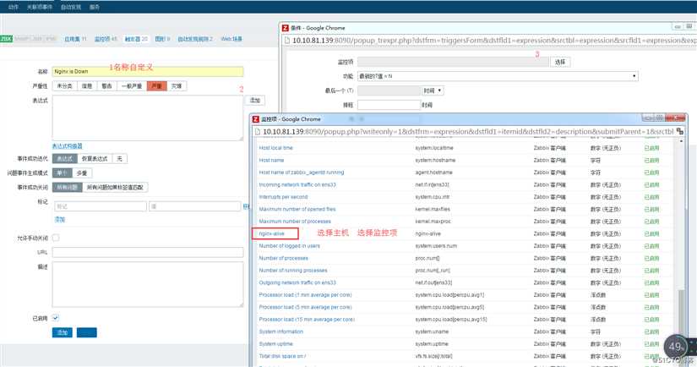The width and height of the screenshot is (697, 367).
Task: Select Maximum number of opened files item
Action: [x=297, y=209]
